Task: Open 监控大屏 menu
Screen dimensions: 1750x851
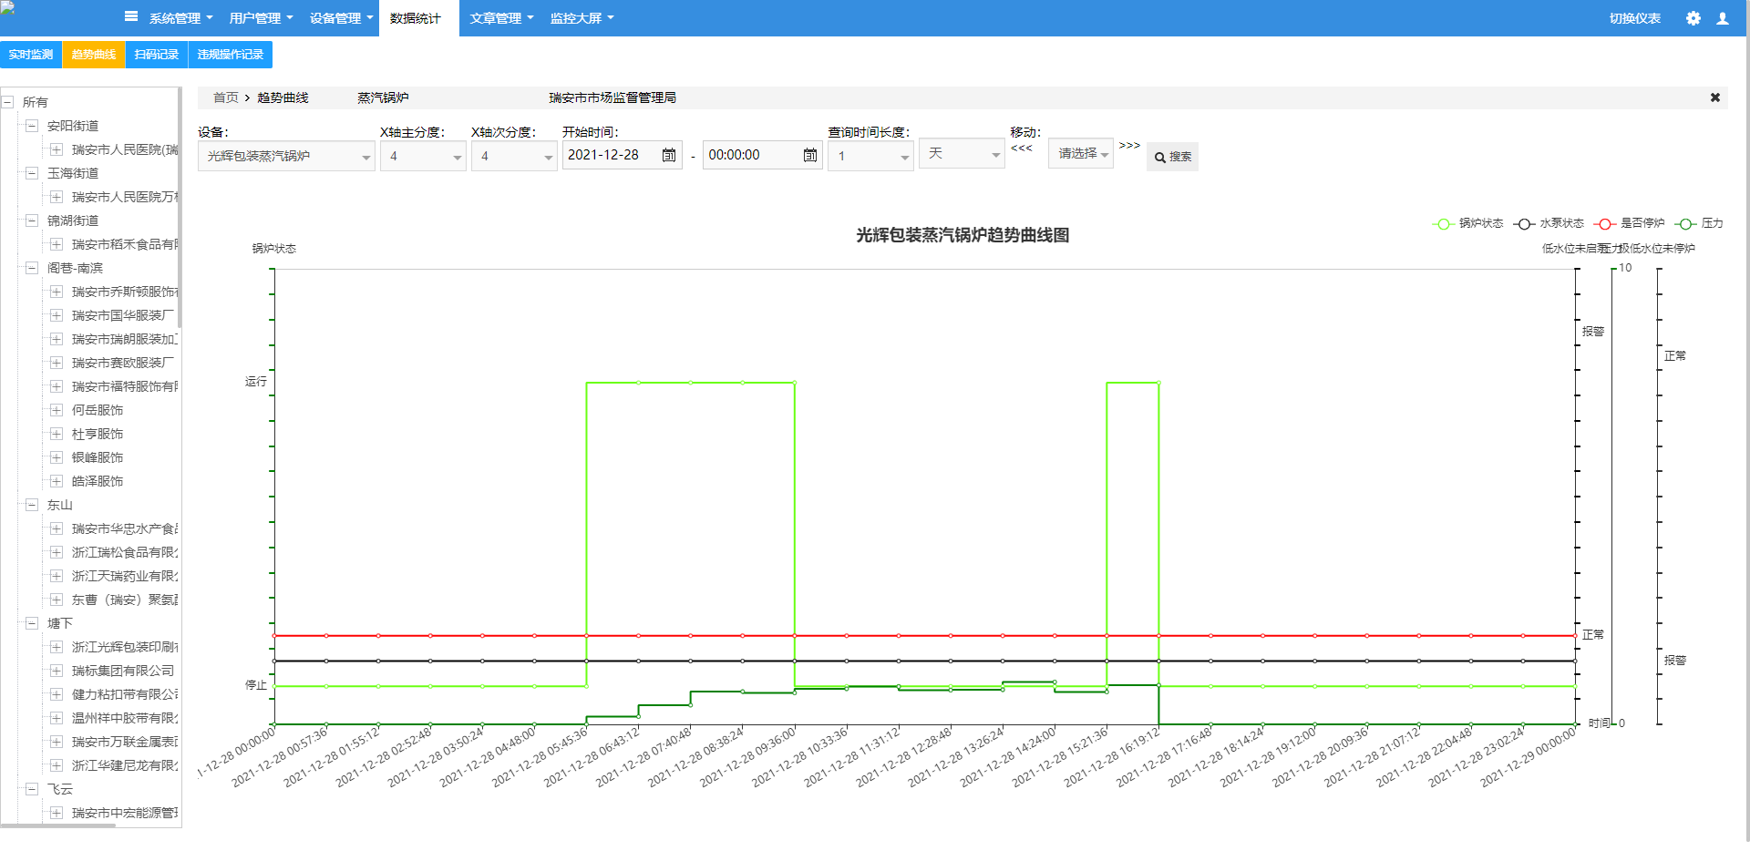Action: pos(582,18)
